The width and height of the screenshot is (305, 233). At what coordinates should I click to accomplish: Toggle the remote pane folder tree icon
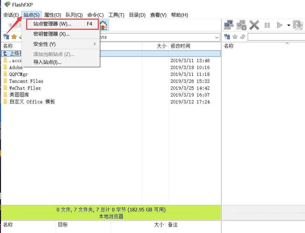(227, 36)
